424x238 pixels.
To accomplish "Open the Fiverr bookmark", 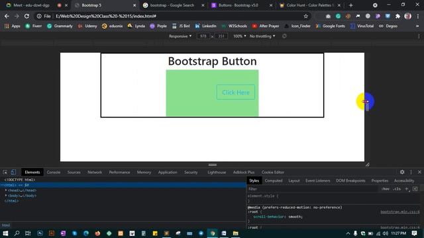I will click(34, 26).
